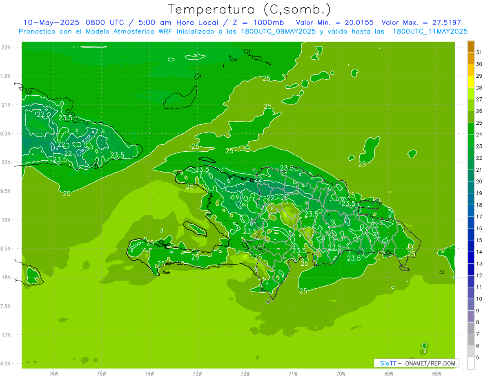
Task: Click the color bar value '31'
Action: (479, 53)
